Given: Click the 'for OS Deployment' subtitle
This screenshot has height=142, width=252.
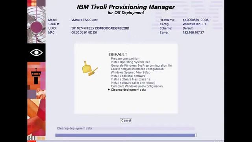Looking at the screenshot, I should point(126,13).
